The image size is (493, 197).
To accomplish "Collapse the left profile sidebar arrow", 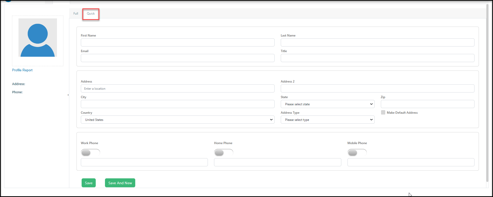I will [68, 95].
